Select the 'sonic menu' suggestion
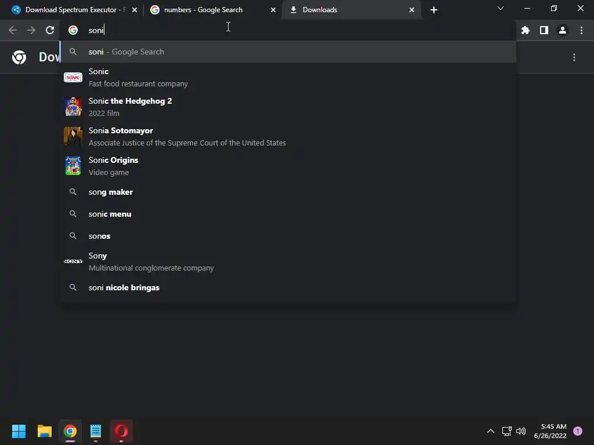Screen dimensions: 594x445 [x=288, y=214]
